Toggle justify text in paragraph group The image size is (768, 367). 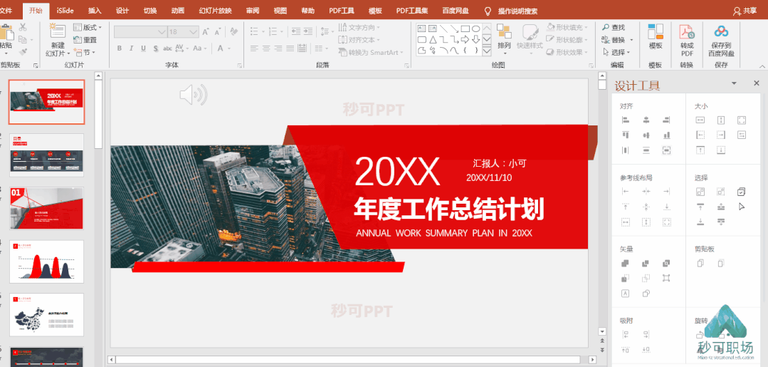coord(290,48)
